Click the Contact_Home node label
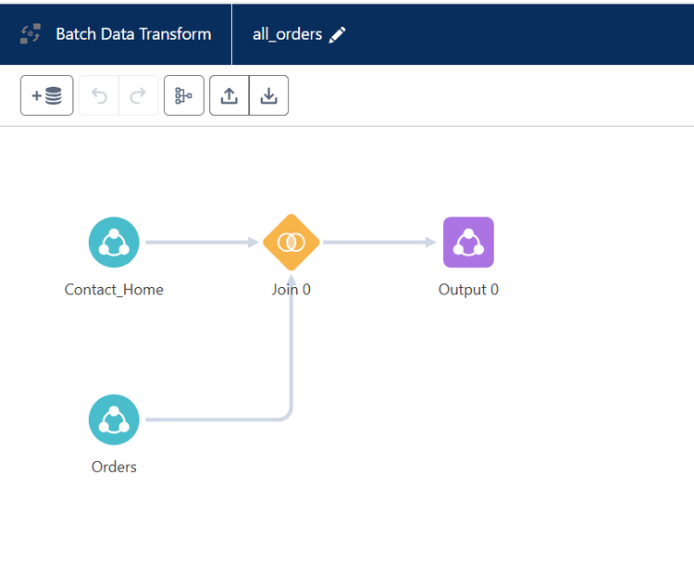 (x=114, y=290)
